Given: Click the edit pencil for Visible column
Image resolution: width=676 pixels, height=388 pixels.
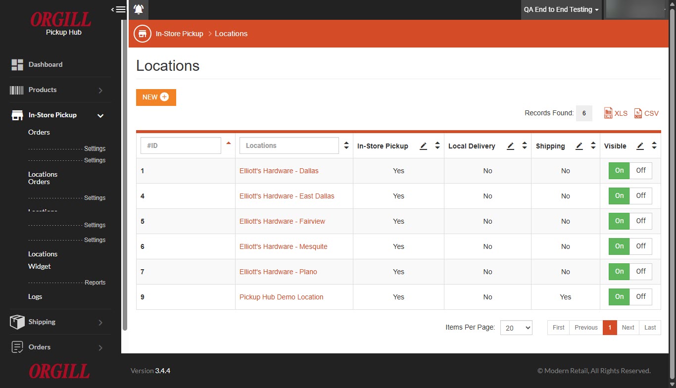Looking at the screenshot, I should pyautogui.click(x=640, y=146).
